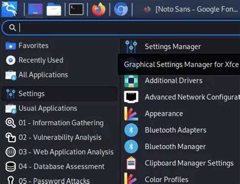
Task: Select the Settings category
Action: [60, 94]
